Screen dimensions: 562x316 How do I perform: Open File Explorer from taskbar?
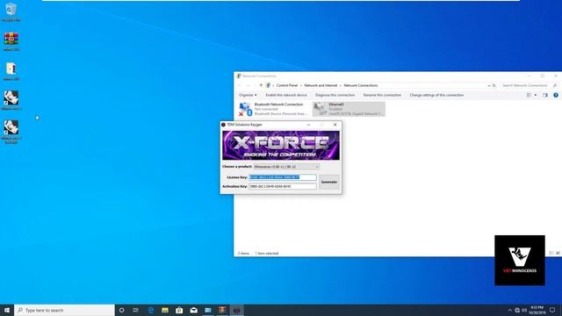(165, 310)
